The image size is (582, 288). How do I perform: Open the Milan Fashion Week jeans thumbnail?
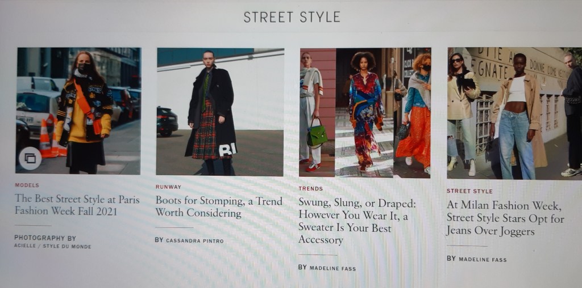tap(514, 113)
